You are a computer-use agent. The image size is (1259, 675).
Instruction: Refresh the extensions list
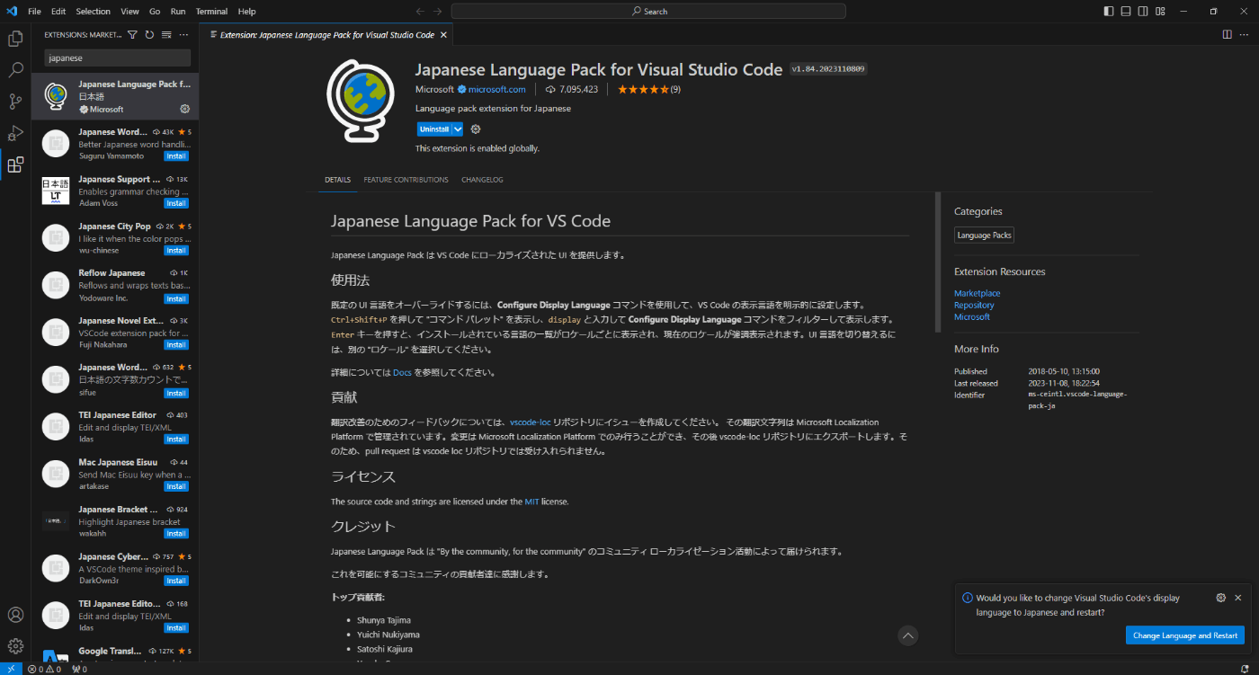(x=149, y=35)
